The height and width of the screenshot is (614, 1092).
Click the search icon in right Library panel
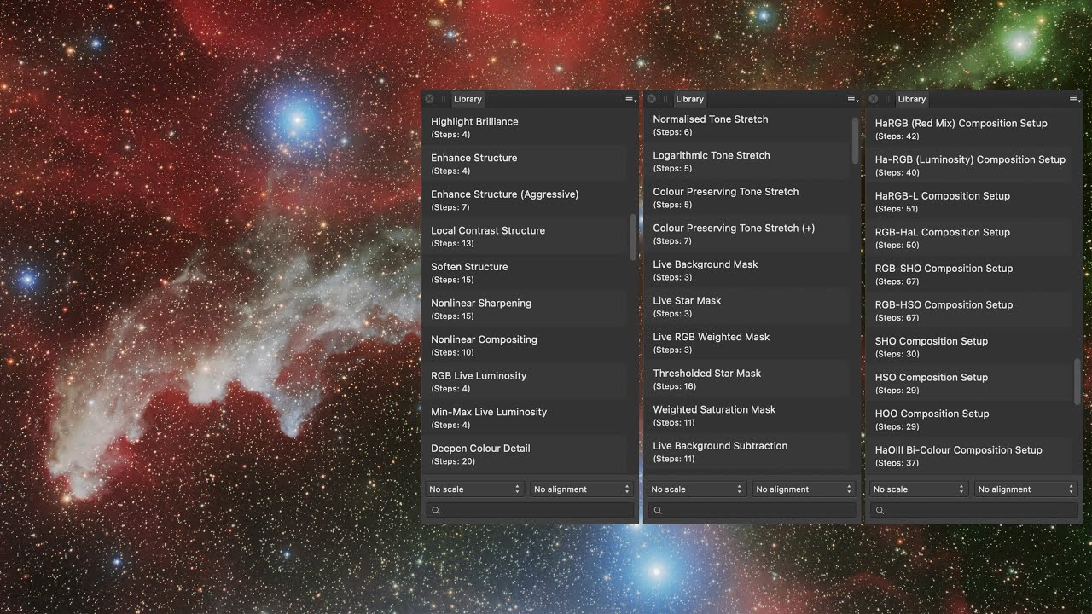(880, 510)
